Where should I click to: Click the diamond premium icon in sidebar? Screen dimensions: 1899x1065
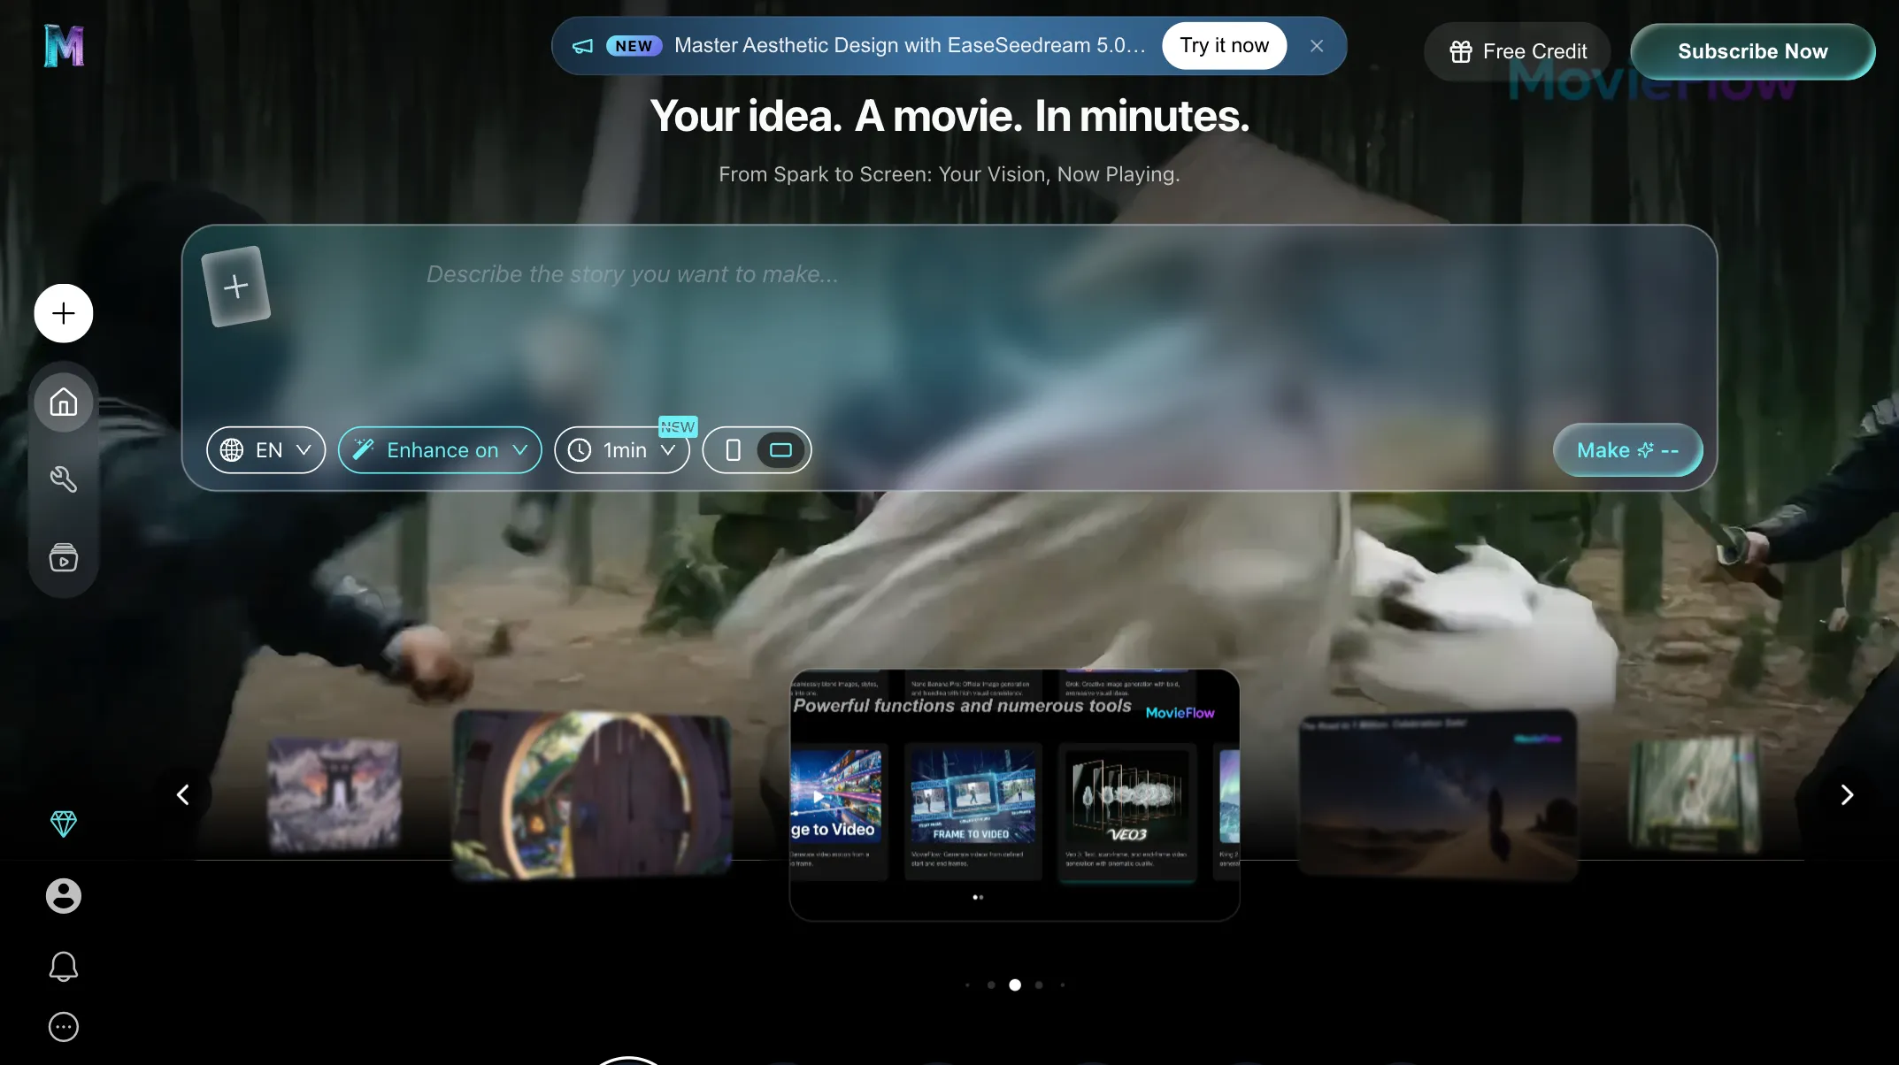point(63,824)
